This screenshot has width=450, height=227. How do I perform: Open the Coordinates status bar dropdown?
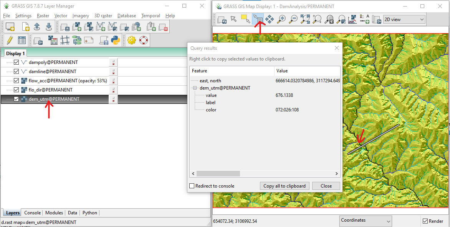[366, 220]
